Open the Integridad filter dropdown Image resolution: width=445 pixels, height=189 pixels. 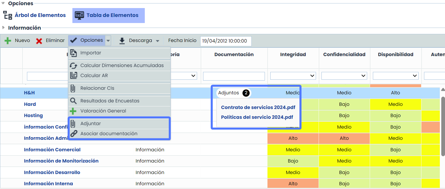293,76
